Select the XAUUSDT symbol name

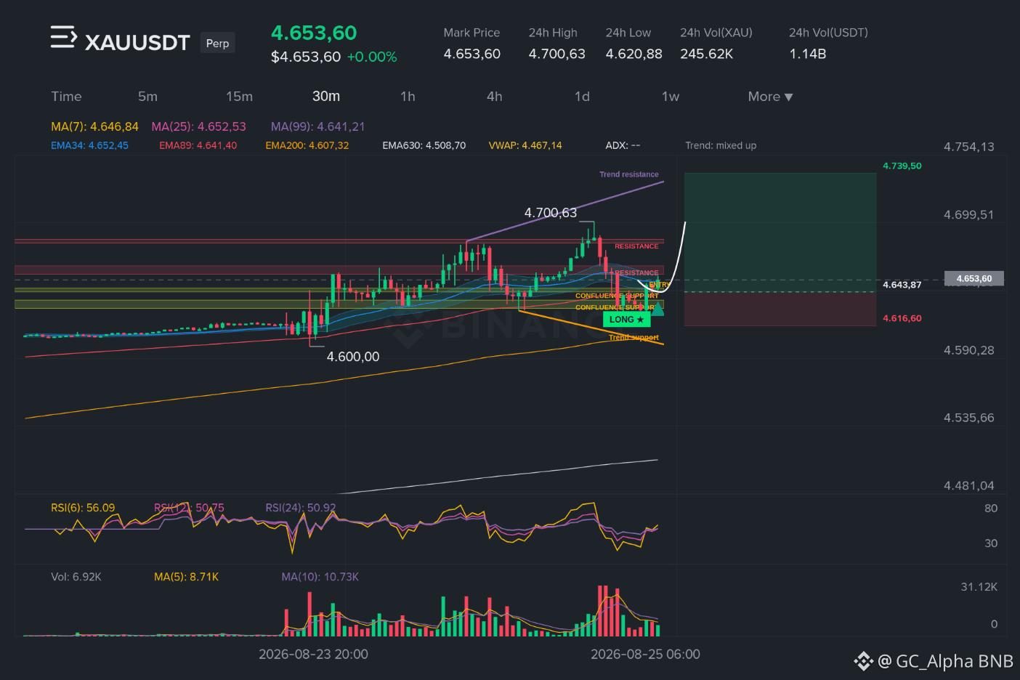137,43
